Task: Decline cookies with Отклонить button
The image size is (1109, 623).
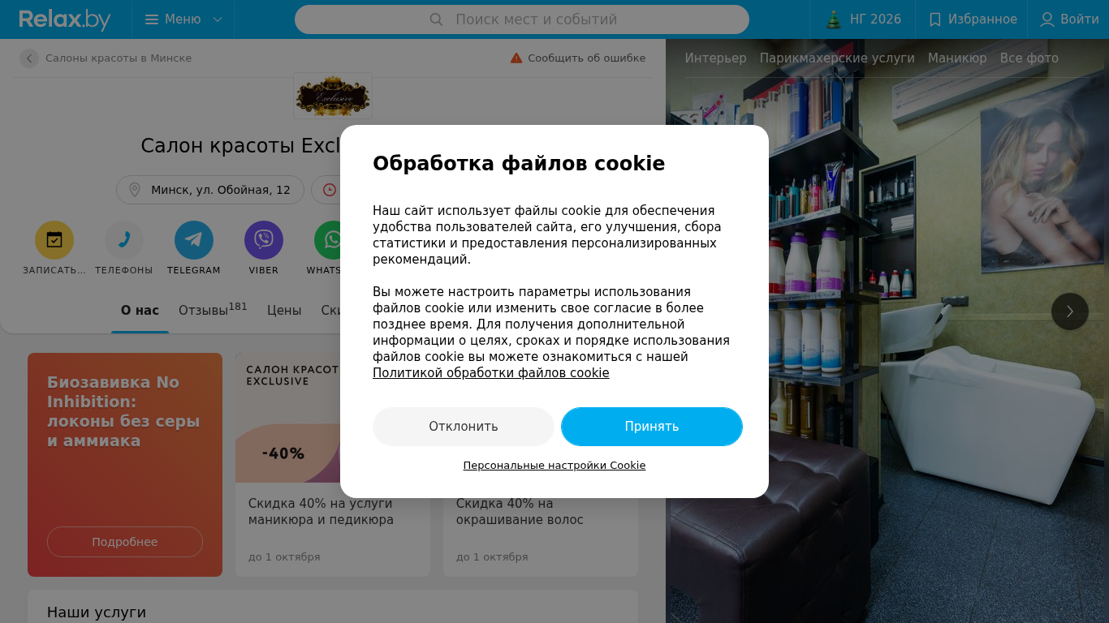Action: [x=464, y=427]
